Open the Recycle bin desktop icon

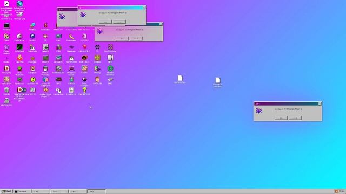pos(6,90)
